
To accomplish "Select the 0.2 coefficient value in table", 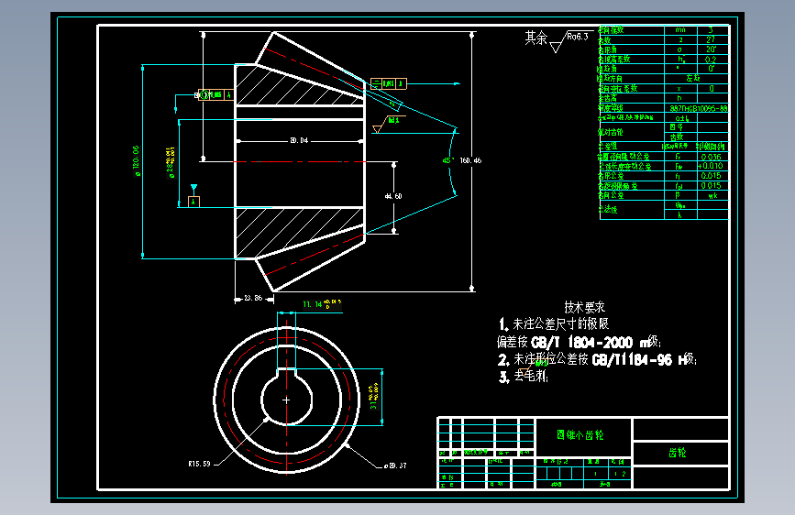I will [711, 60].
